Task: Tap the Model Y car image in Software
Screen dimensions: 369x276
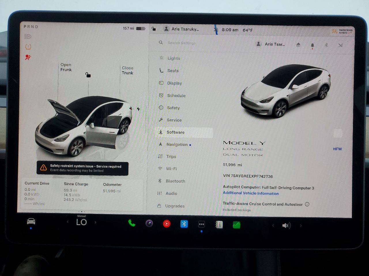Action: (x=285, y=91)
